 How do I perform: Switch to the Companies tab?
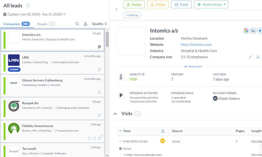(x=17, y=24)
